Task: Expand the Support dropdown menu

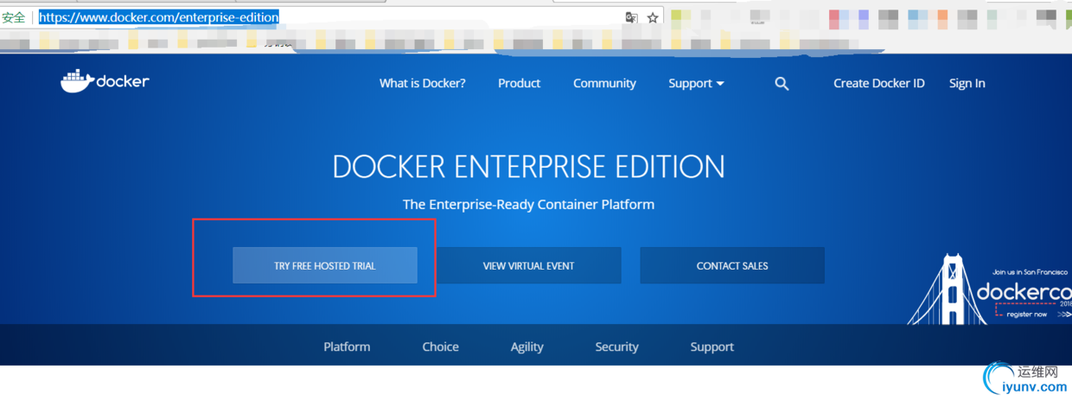Action: [696, 84]
